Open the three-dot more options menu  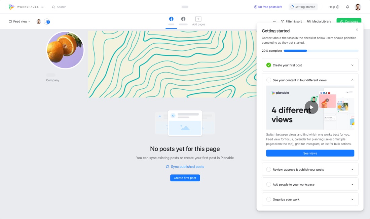coord(275,21)
